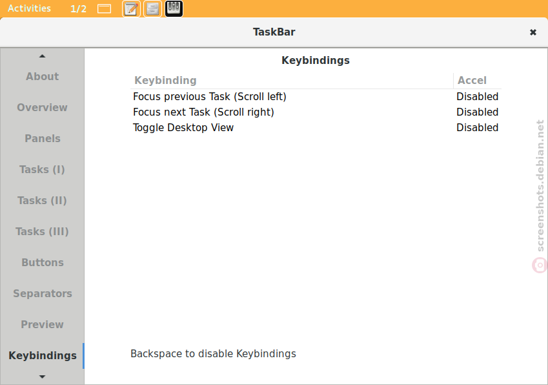The width and height of the screenshot is (548, 385).
Task: Open the Tasks (I) tab
Action: (x=43, y=170)
